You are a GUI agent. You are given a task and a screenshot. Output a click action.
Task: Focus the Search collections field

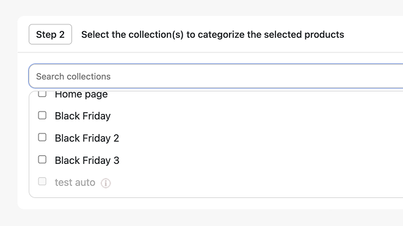click(x=216, y=76)
